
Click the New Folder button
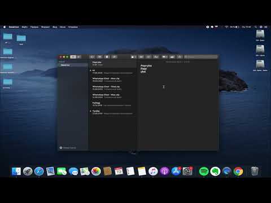pos(68,148)
